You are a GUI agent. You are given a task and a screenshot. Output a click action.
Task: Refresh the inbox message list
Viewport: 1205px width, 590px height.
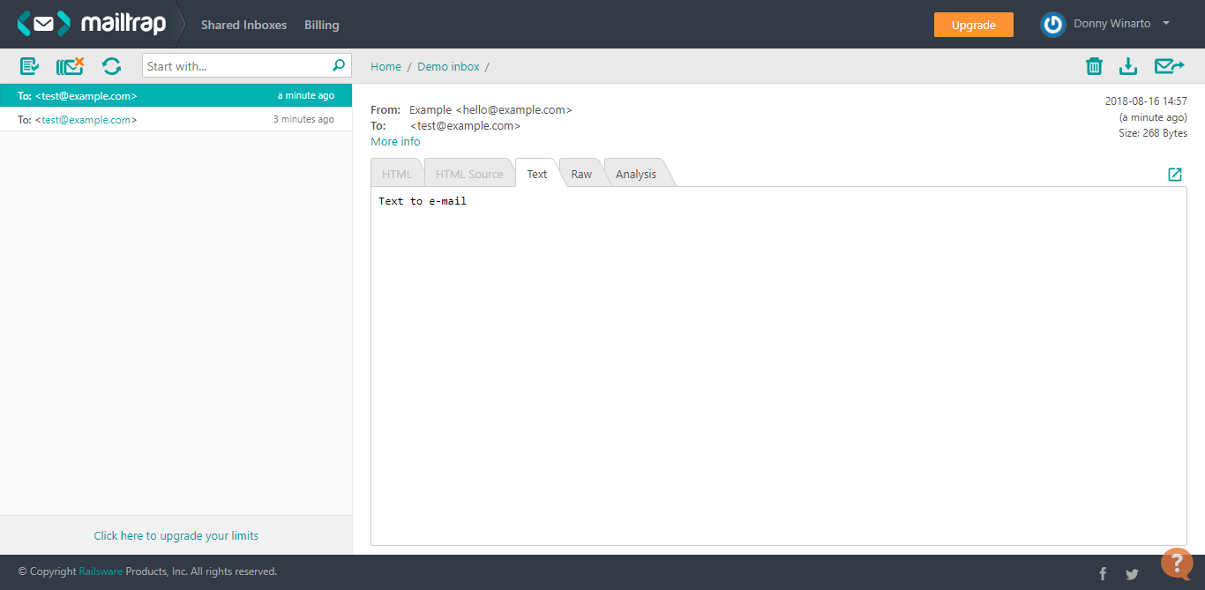point(111,65)
